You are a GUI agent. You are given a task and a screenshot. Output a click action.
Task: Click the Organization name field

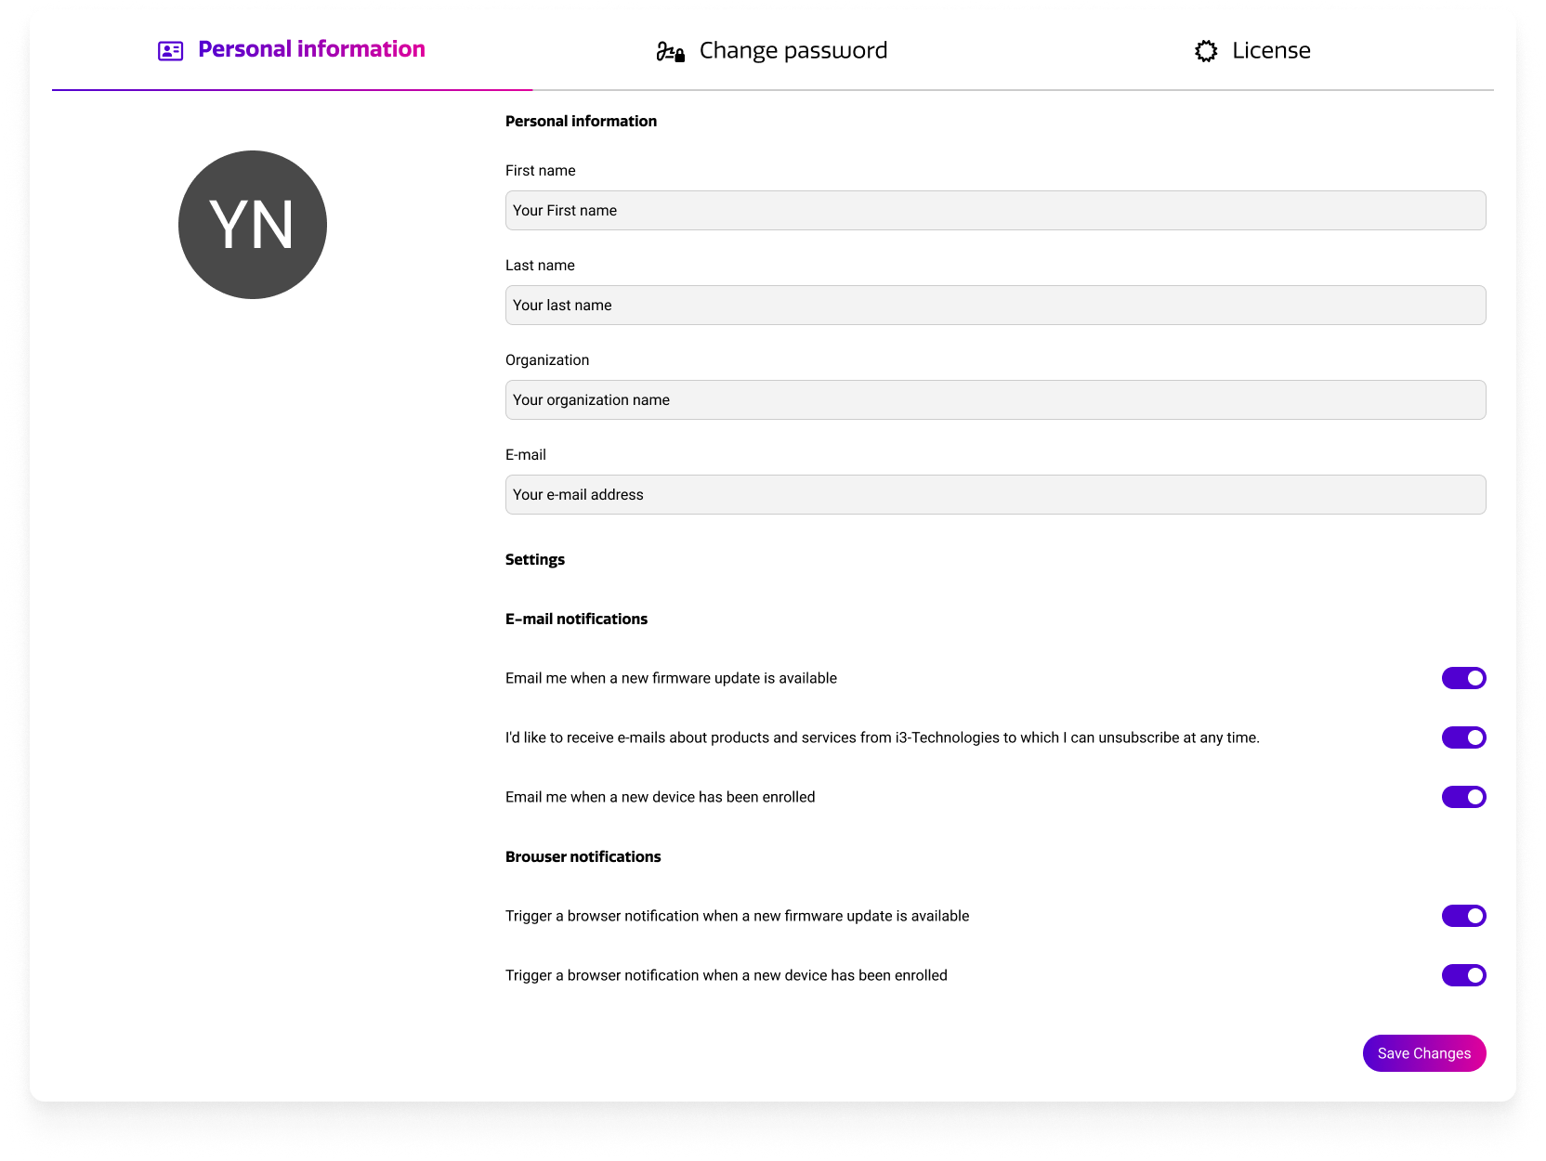click(995, 400)
